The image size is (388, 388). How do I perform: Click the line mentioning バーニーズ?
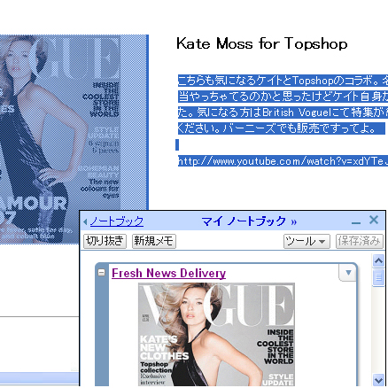[282, 128]
